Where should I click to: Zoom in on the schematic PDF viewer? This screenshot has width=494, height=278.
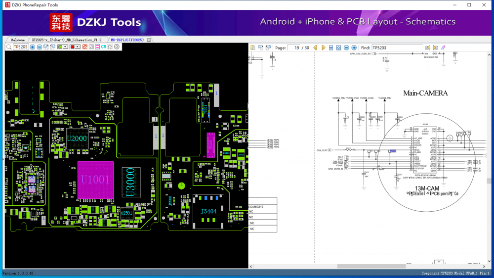(354, 47)
